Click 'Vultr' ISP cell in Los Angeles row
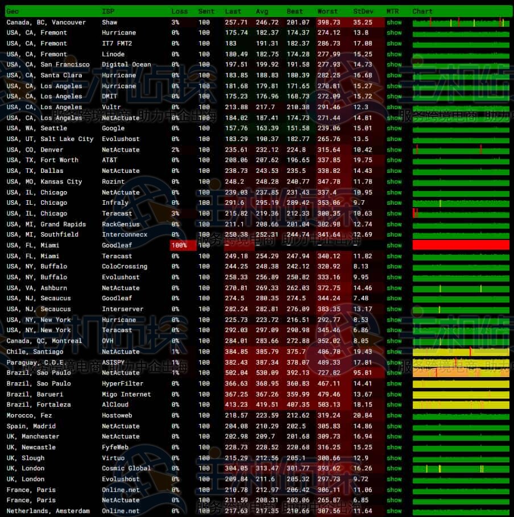The width and height of the screenshot is (514, 517). 111,107
